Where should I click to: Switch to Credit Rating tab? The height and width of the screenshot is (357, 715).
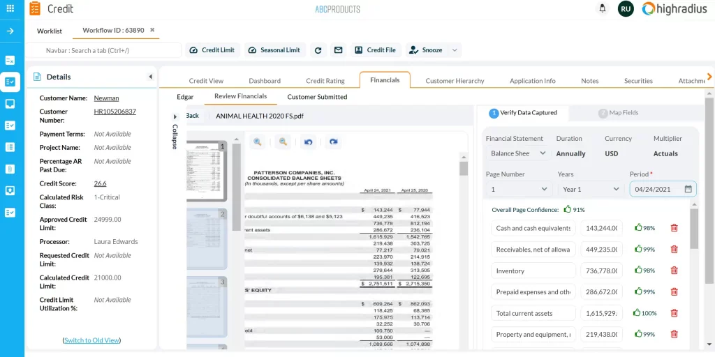pyautogui.click(x=325, y=81)
